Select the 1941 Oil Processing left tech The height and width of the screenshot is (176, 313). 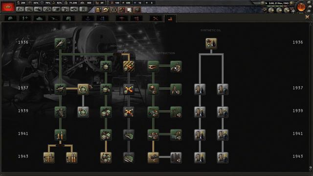[x=200, y=135]
